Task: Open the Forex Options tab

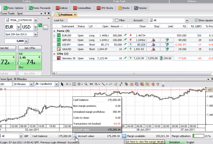Action: 13,8
